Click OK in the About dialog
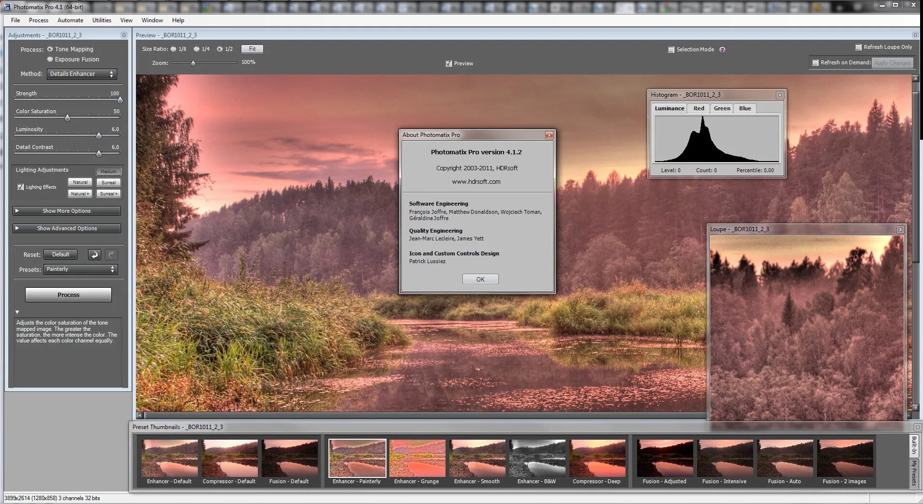Screen dimensions: 923x504 (x=480, y=280)
